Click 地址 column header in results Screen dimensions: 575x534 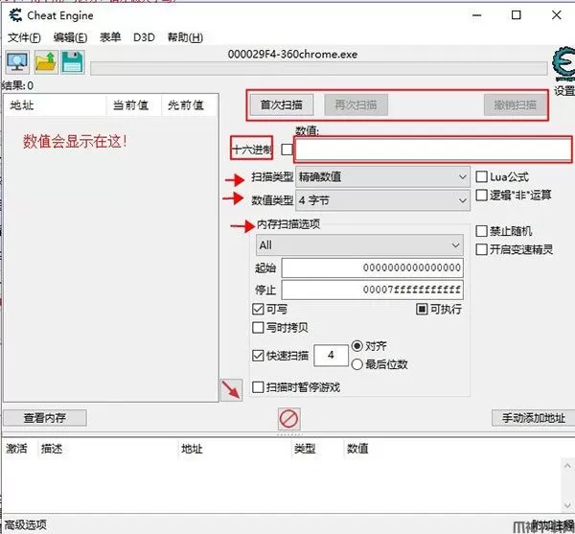[x=56, y=105]
